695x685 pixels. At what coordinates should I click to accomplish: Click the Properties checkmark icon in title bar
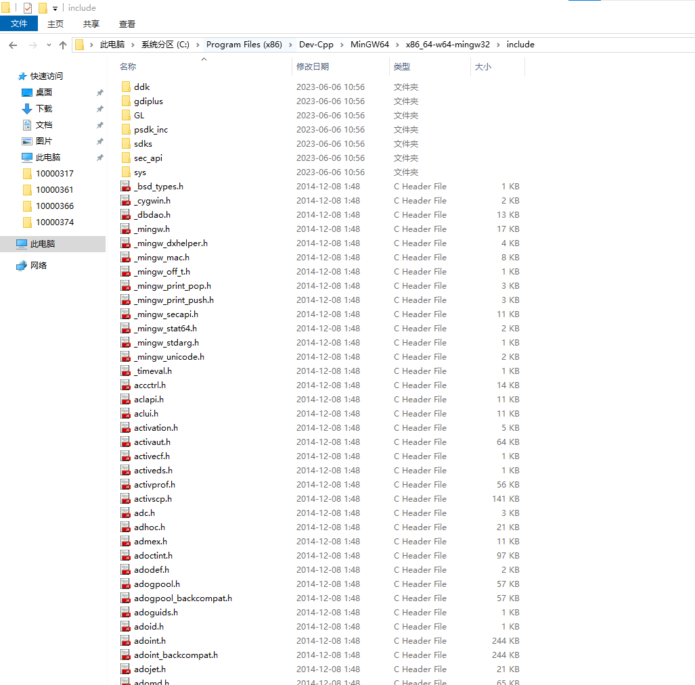(x=28, y=8)
